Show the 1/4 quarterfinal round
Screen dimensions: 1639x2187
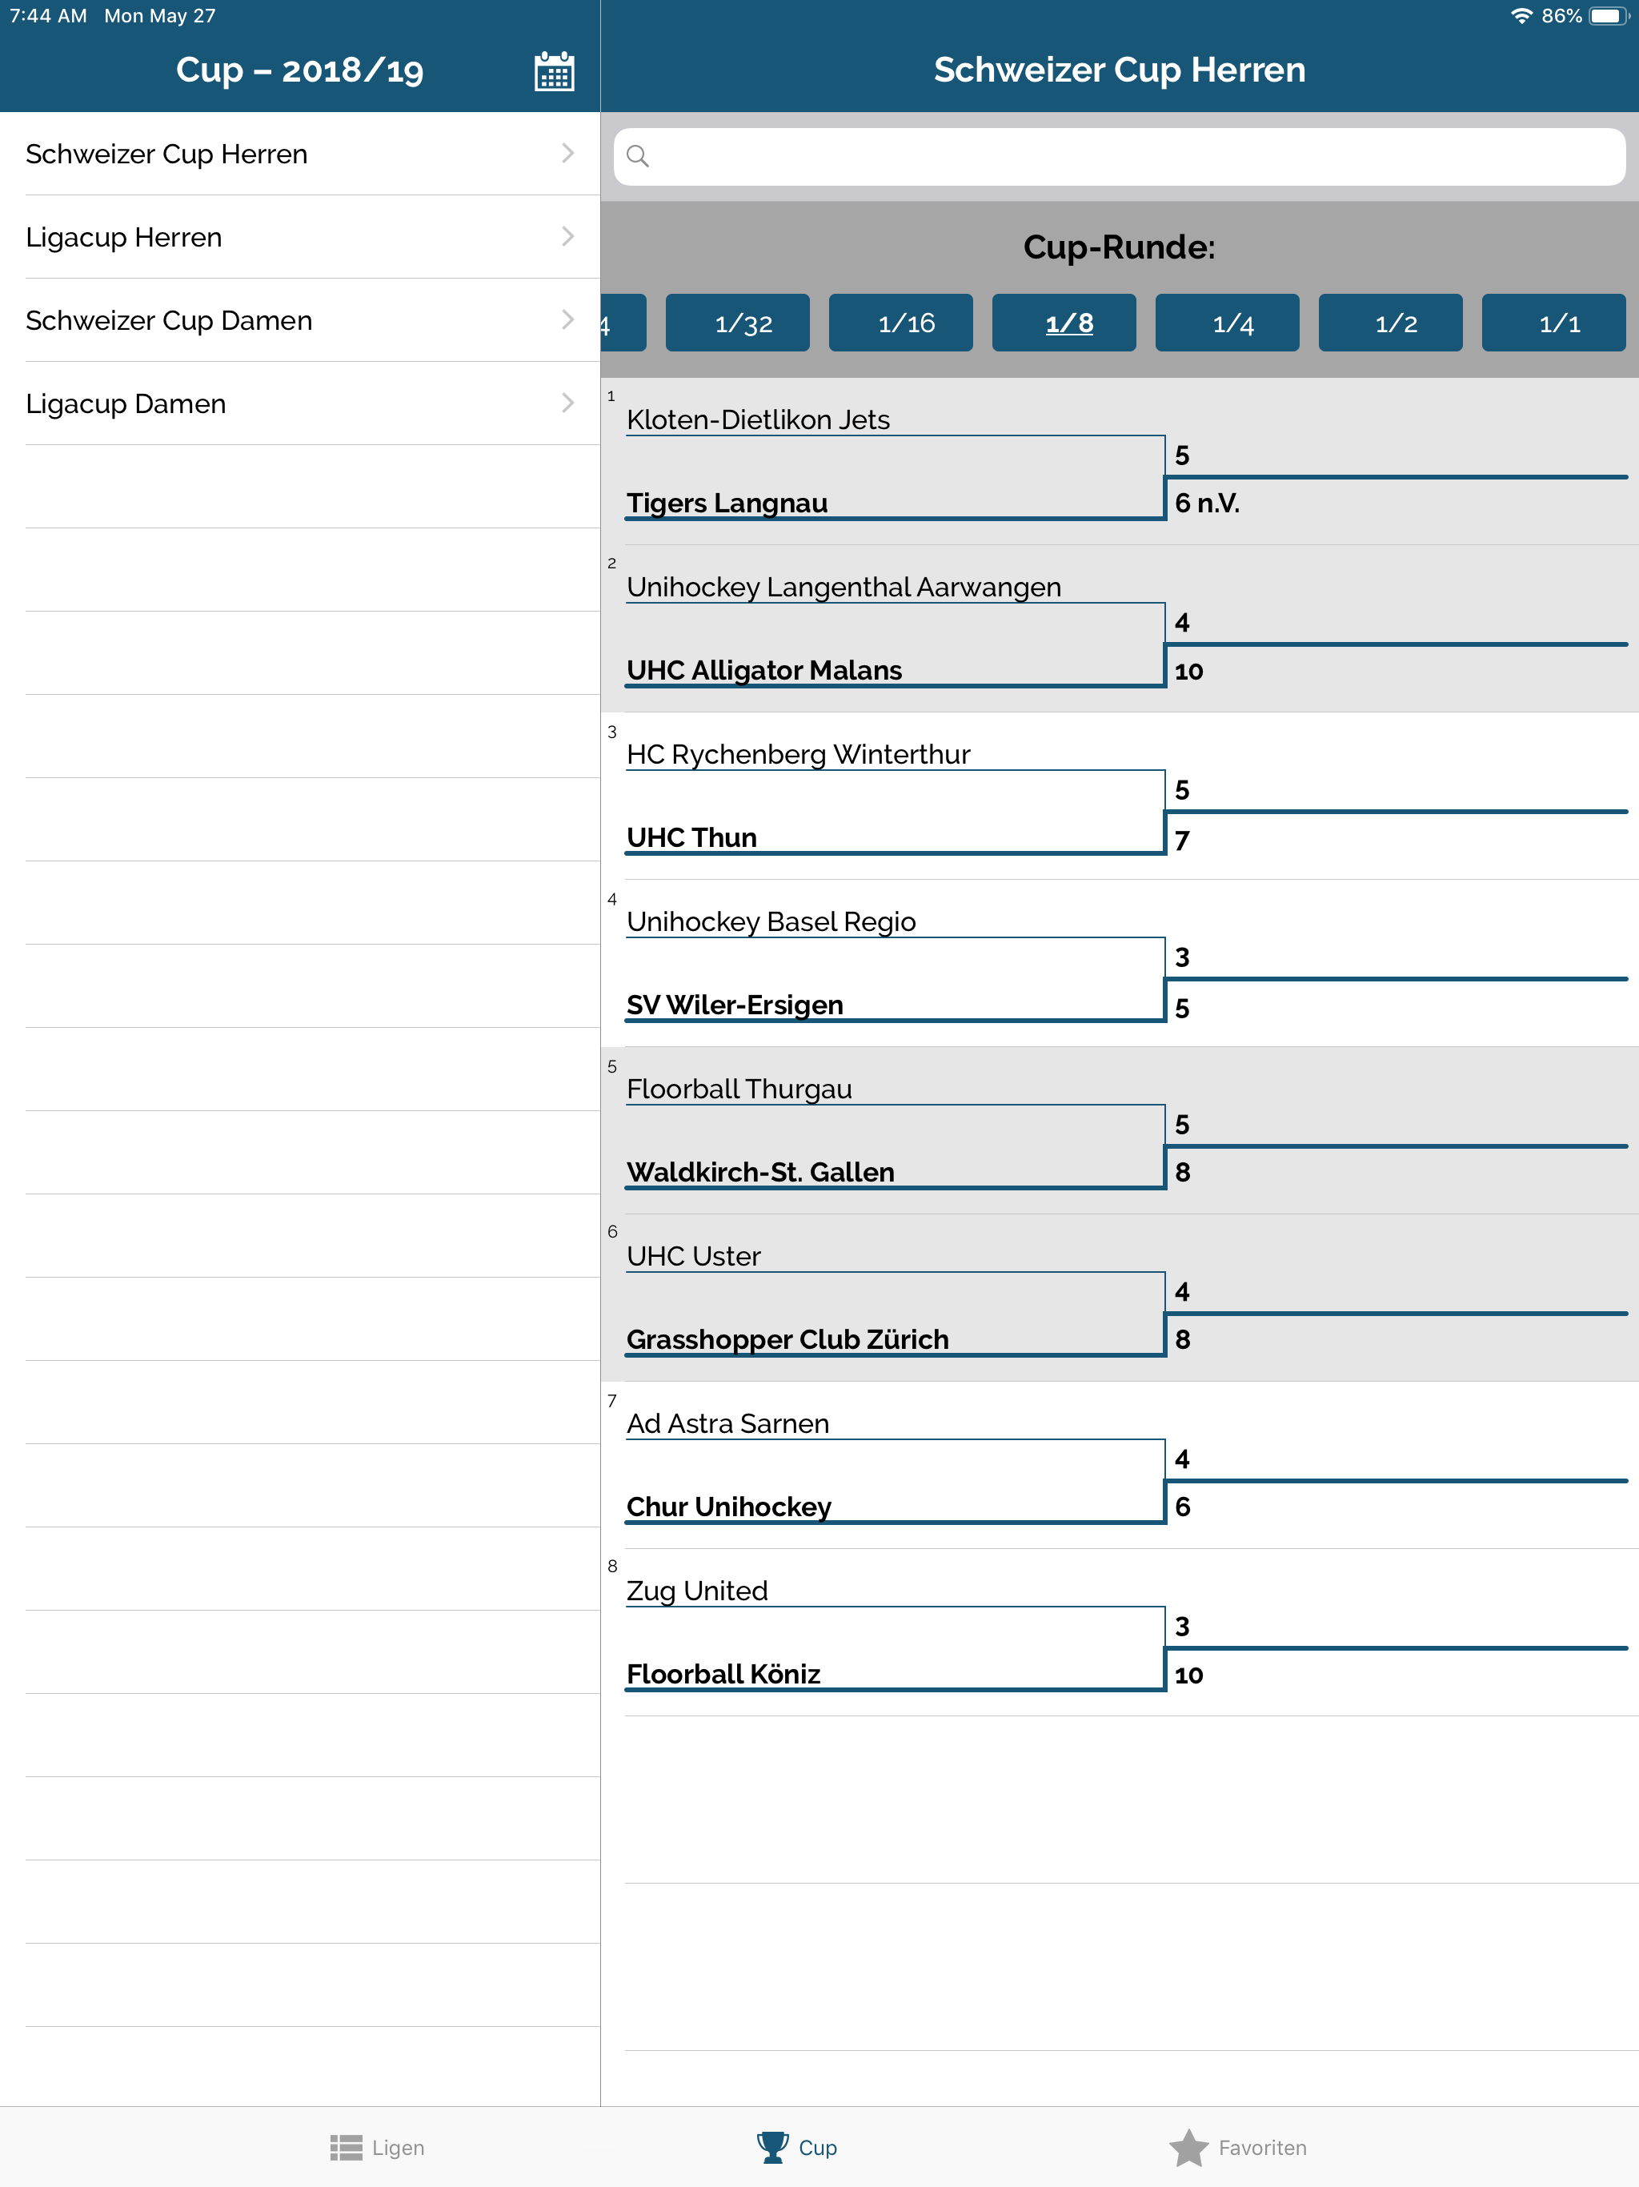coord(1227,323)
